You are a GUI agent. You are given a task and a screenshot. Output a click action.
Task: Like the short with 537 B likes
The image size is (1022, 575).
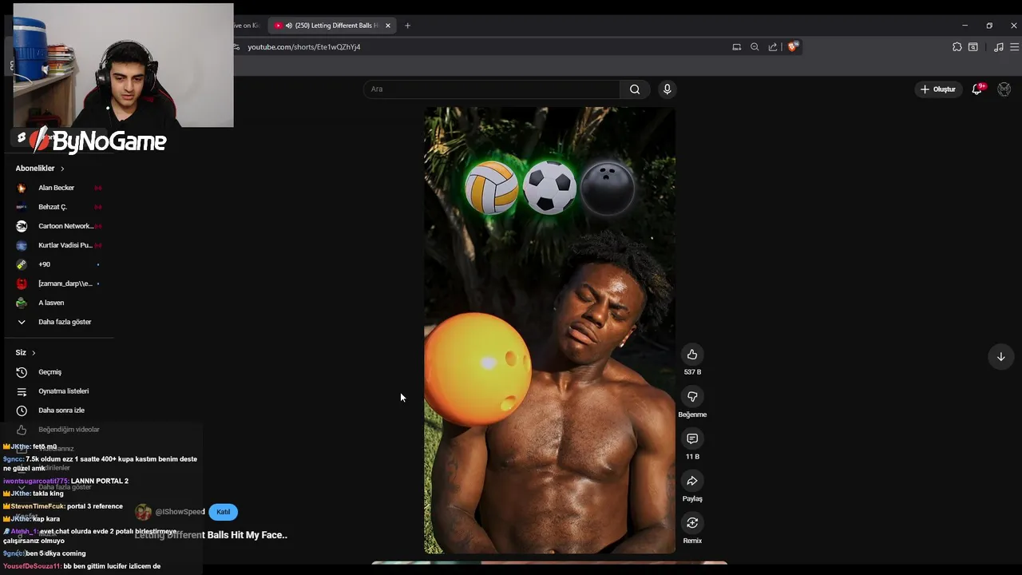[692, 355]
